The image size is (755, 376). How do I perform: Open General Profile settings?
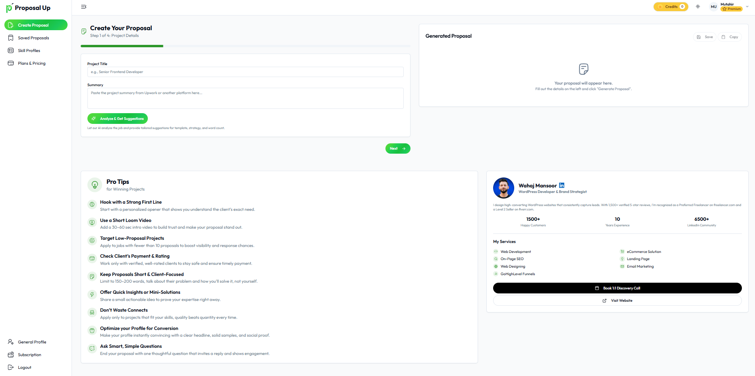[x=32, y=342]
